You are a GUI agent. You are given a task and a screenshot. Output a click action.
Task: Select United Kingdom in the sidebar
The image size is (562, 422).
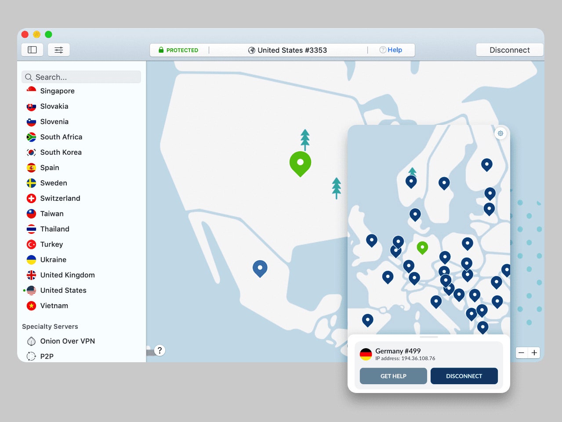67,275
